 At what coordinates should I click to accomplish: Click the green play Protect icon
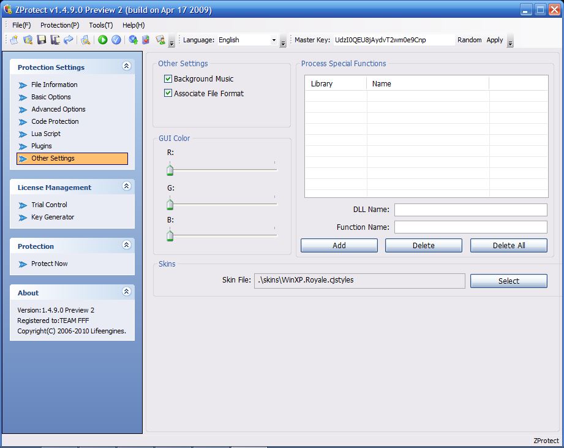point(102,40)
